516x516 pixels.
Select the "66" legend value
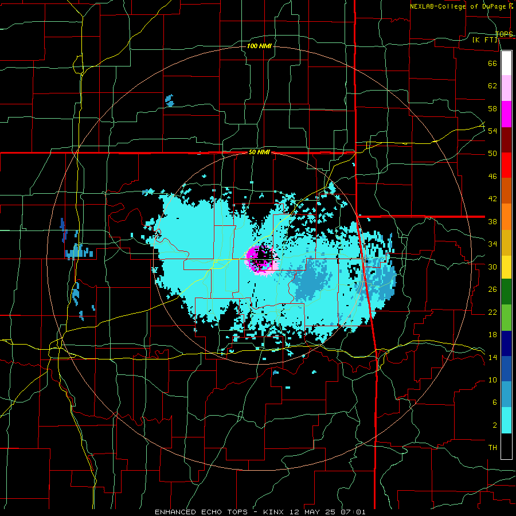(x=492, y=63)
